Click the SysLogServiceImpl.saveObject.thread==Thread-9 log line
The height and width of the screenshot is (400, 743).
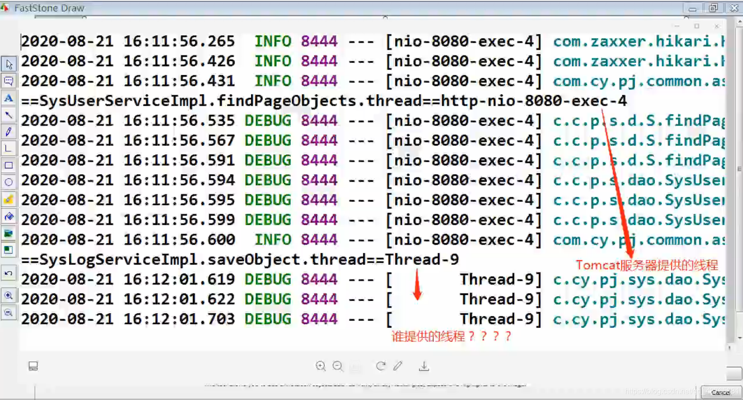coord(240,260)
